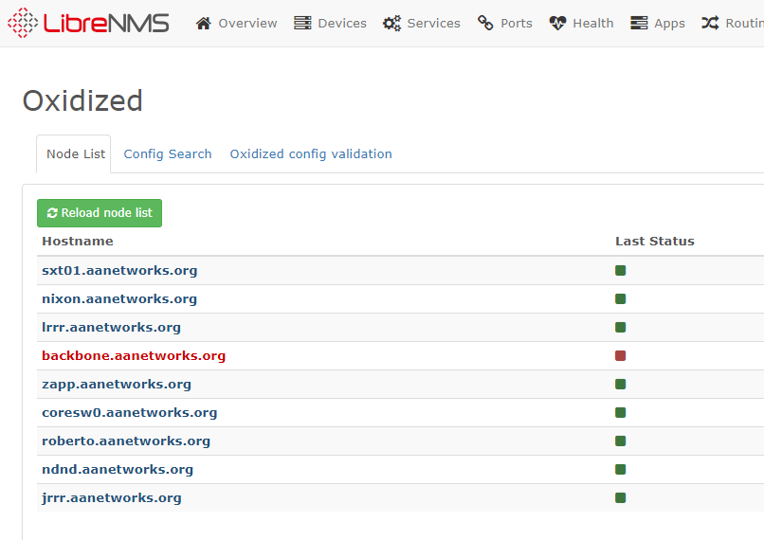Click the Routing shuffle icon
This screenshot has width=764, height=540.
[x=710, y=23]
